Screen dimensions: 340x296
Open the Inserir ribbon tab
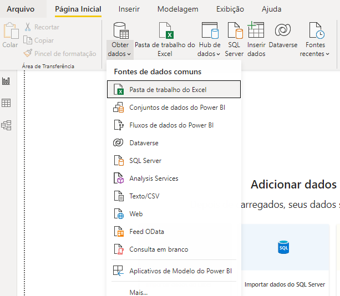129,9
